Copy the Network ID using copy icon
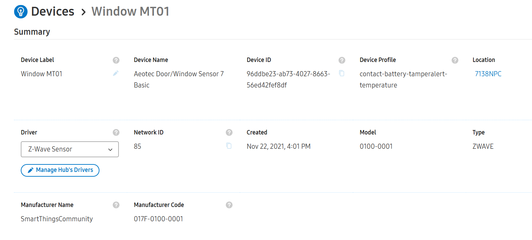Image resolution: width=532 pixels, height=240 pixels. [x=229, y=146]
